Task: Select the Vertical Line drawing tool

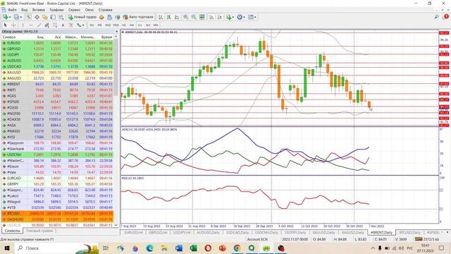Action: (x=23, y=25)
